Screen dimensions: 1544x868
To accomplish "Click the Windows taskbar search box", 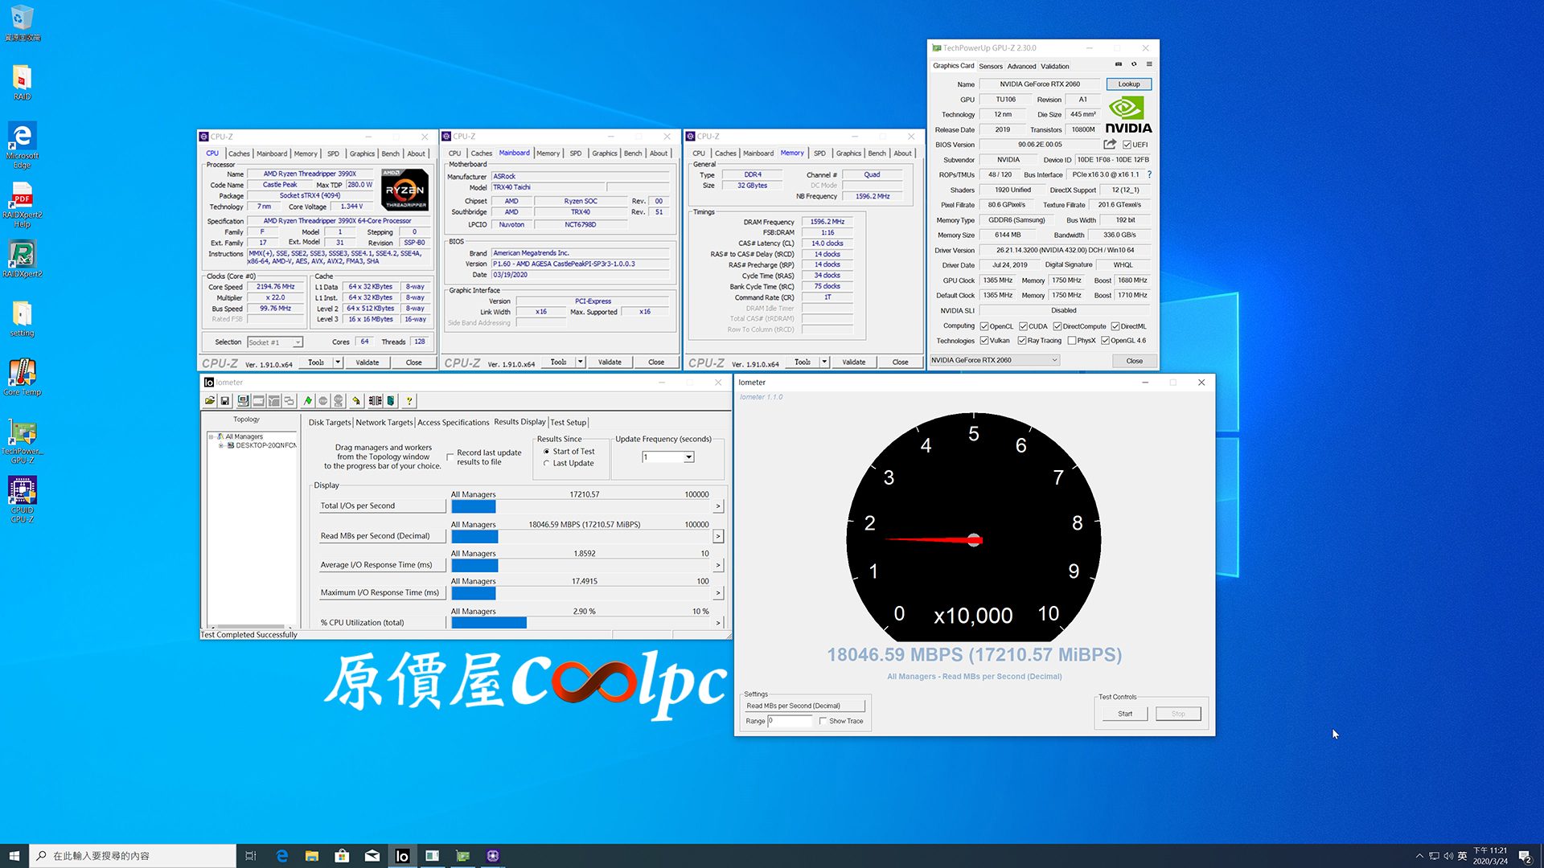I will pyautogui.click(x=133, y=856).
